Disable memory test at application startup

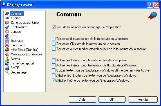point(53,27)
